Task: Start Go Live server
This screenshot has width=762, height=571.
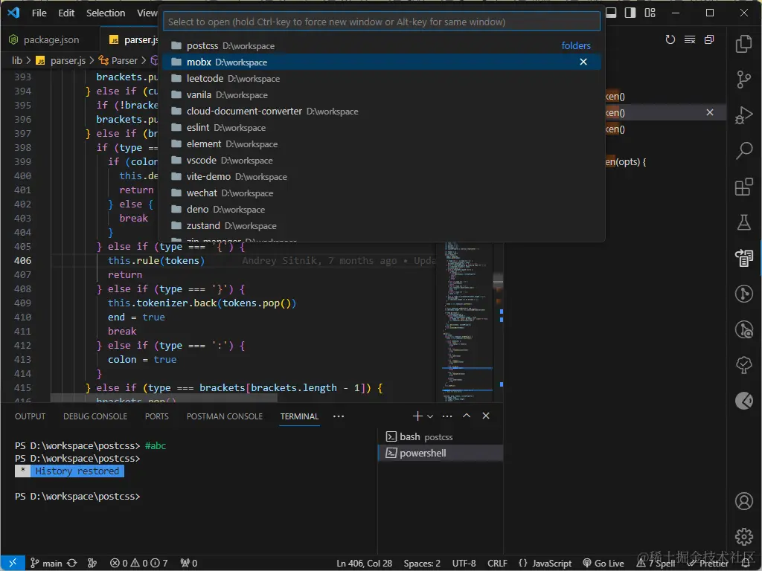Action: 603,563
